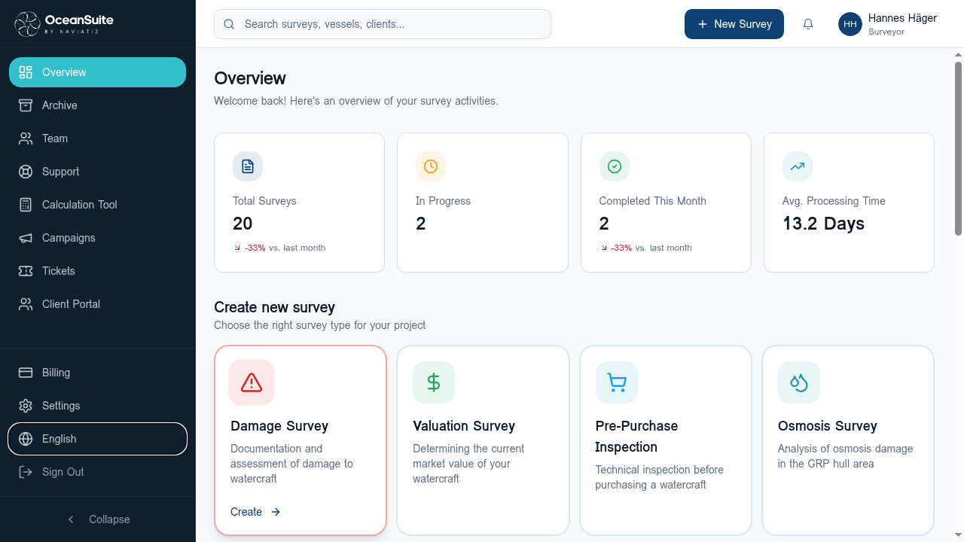Open notifications via the bell icon

(808, 24)
